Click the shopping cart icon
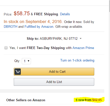The height and width of the screenshot is (106, 110). point(17,71)
